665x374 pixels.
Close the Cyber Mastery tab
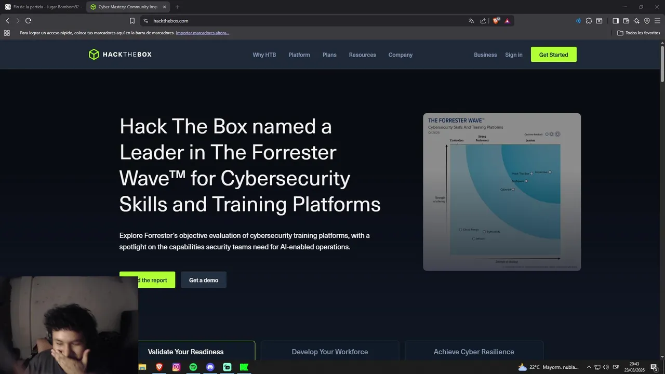pyautogui.click(x=165, y=7)
